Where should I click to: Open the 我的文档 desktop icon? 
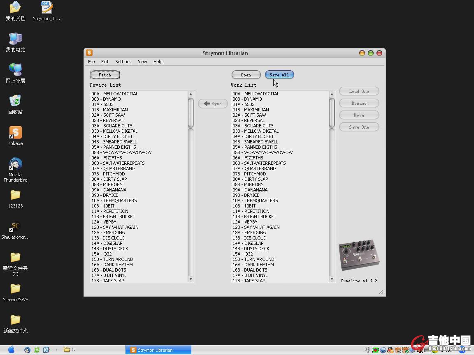pos(15,12)
